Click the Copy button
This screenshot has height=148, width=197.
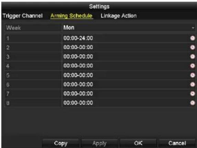[x=61, y=143]
